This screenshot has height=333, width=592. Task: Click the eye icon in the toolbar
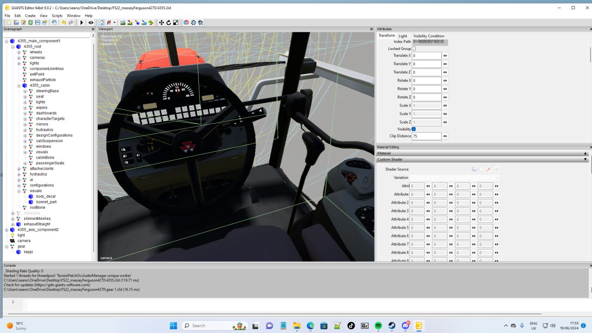[91, 23]
